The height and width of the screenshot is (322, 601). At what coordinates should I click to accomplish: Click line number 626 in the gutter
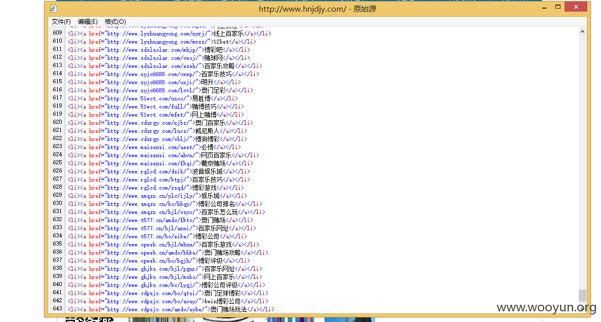pos(58,171)
